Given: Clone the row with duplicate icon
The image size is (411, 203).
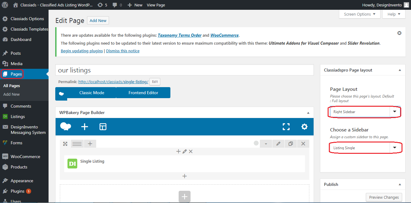Looking at the screenshot, I should [x=291, y=144].
